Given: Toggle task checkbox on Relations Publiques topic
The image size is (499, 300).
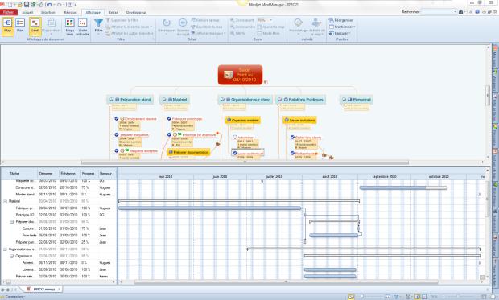Looking at the screenshot, I should [280, 100].
